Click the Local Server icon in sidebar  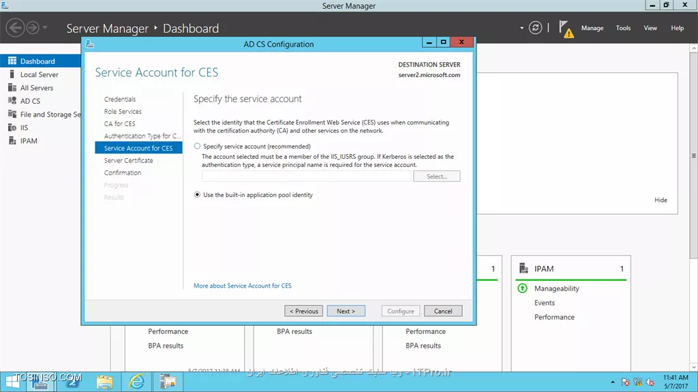[x=12, y=74]
